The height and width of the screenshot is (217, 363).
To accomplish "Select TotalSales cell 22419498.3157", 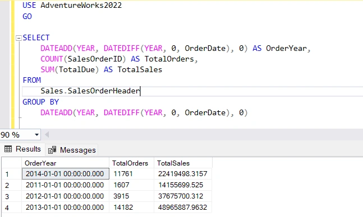I will 183,173.
